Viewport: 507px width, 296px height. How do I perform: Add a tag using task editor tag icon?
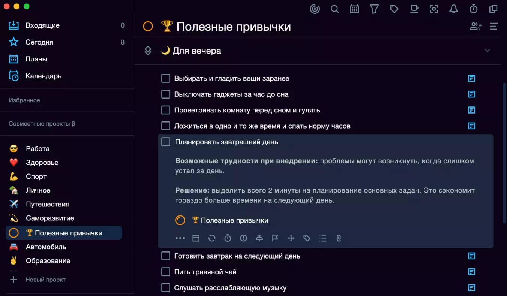point(307,238)
